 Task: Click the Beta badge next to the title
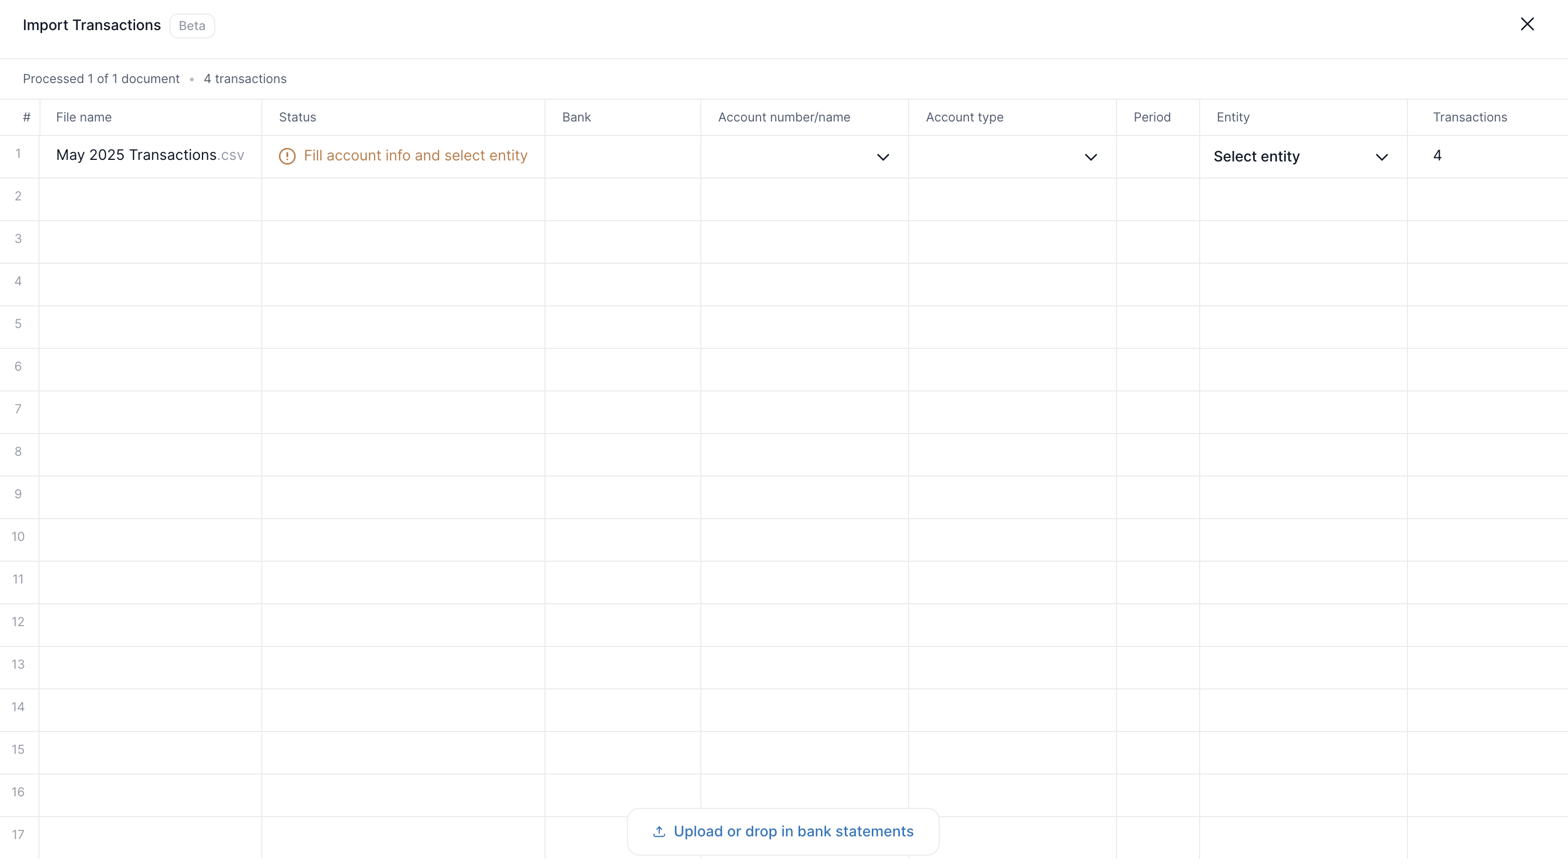tap(192, 25)
